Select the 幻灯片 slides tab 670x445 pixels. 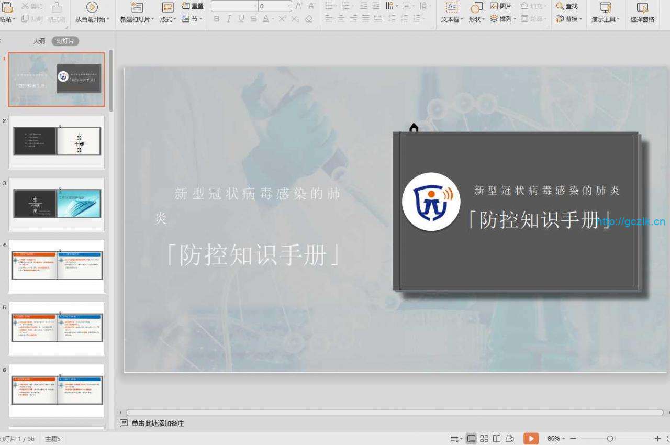coord(65,41)
